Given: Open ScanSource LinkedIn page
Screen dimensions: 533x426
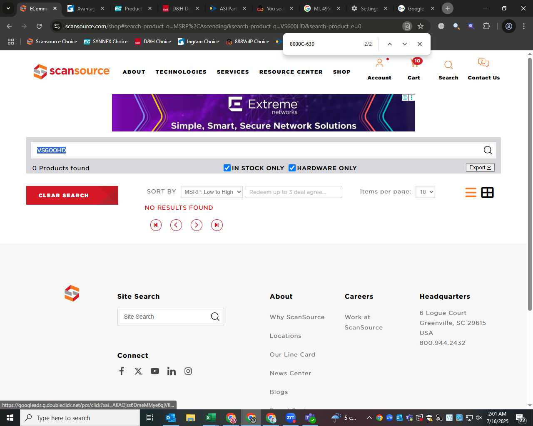Looking at the screenshot, I should [172, 371].
